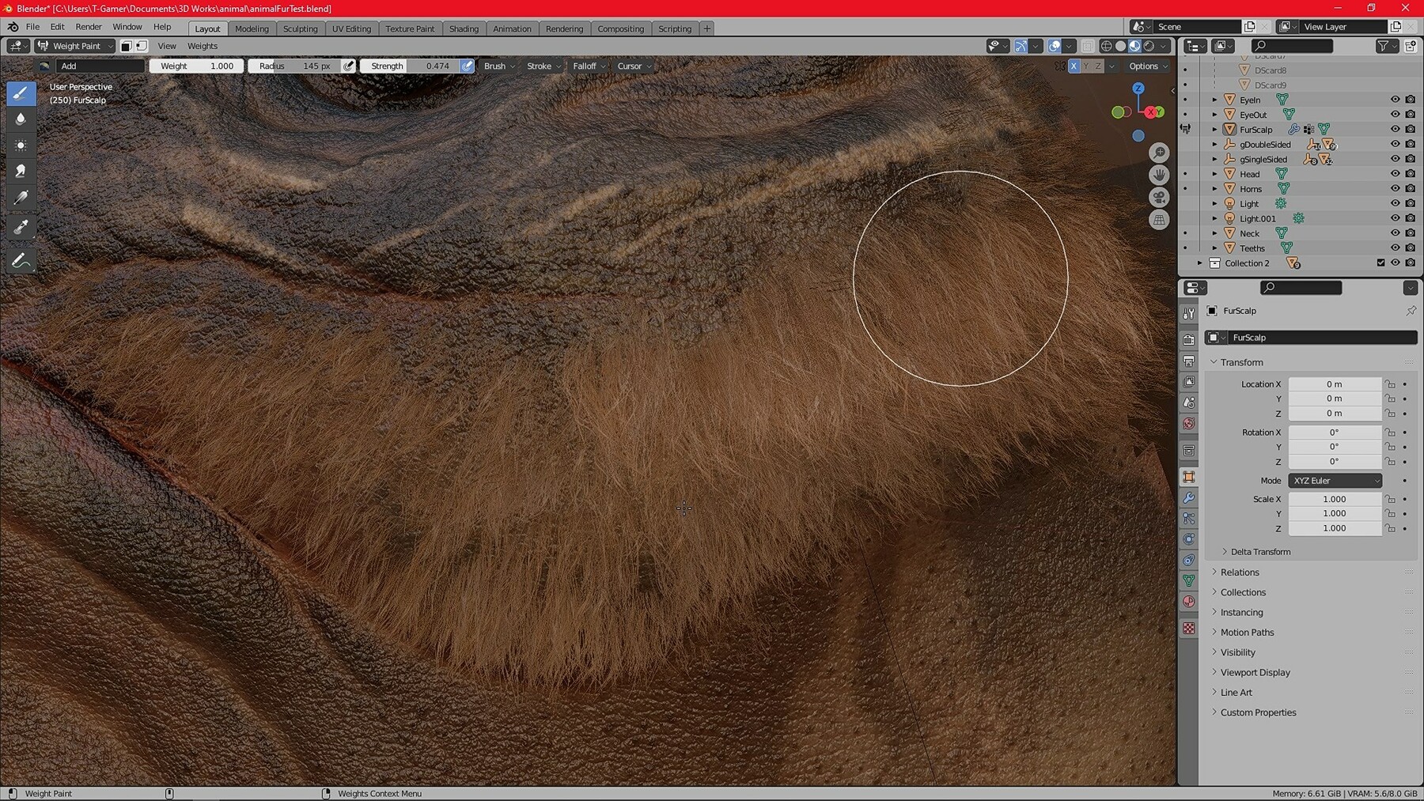The height and width of the screenshot is (801, 1424).
Task: Open the Material properties tab
Action: click(x=1189, y=602)
